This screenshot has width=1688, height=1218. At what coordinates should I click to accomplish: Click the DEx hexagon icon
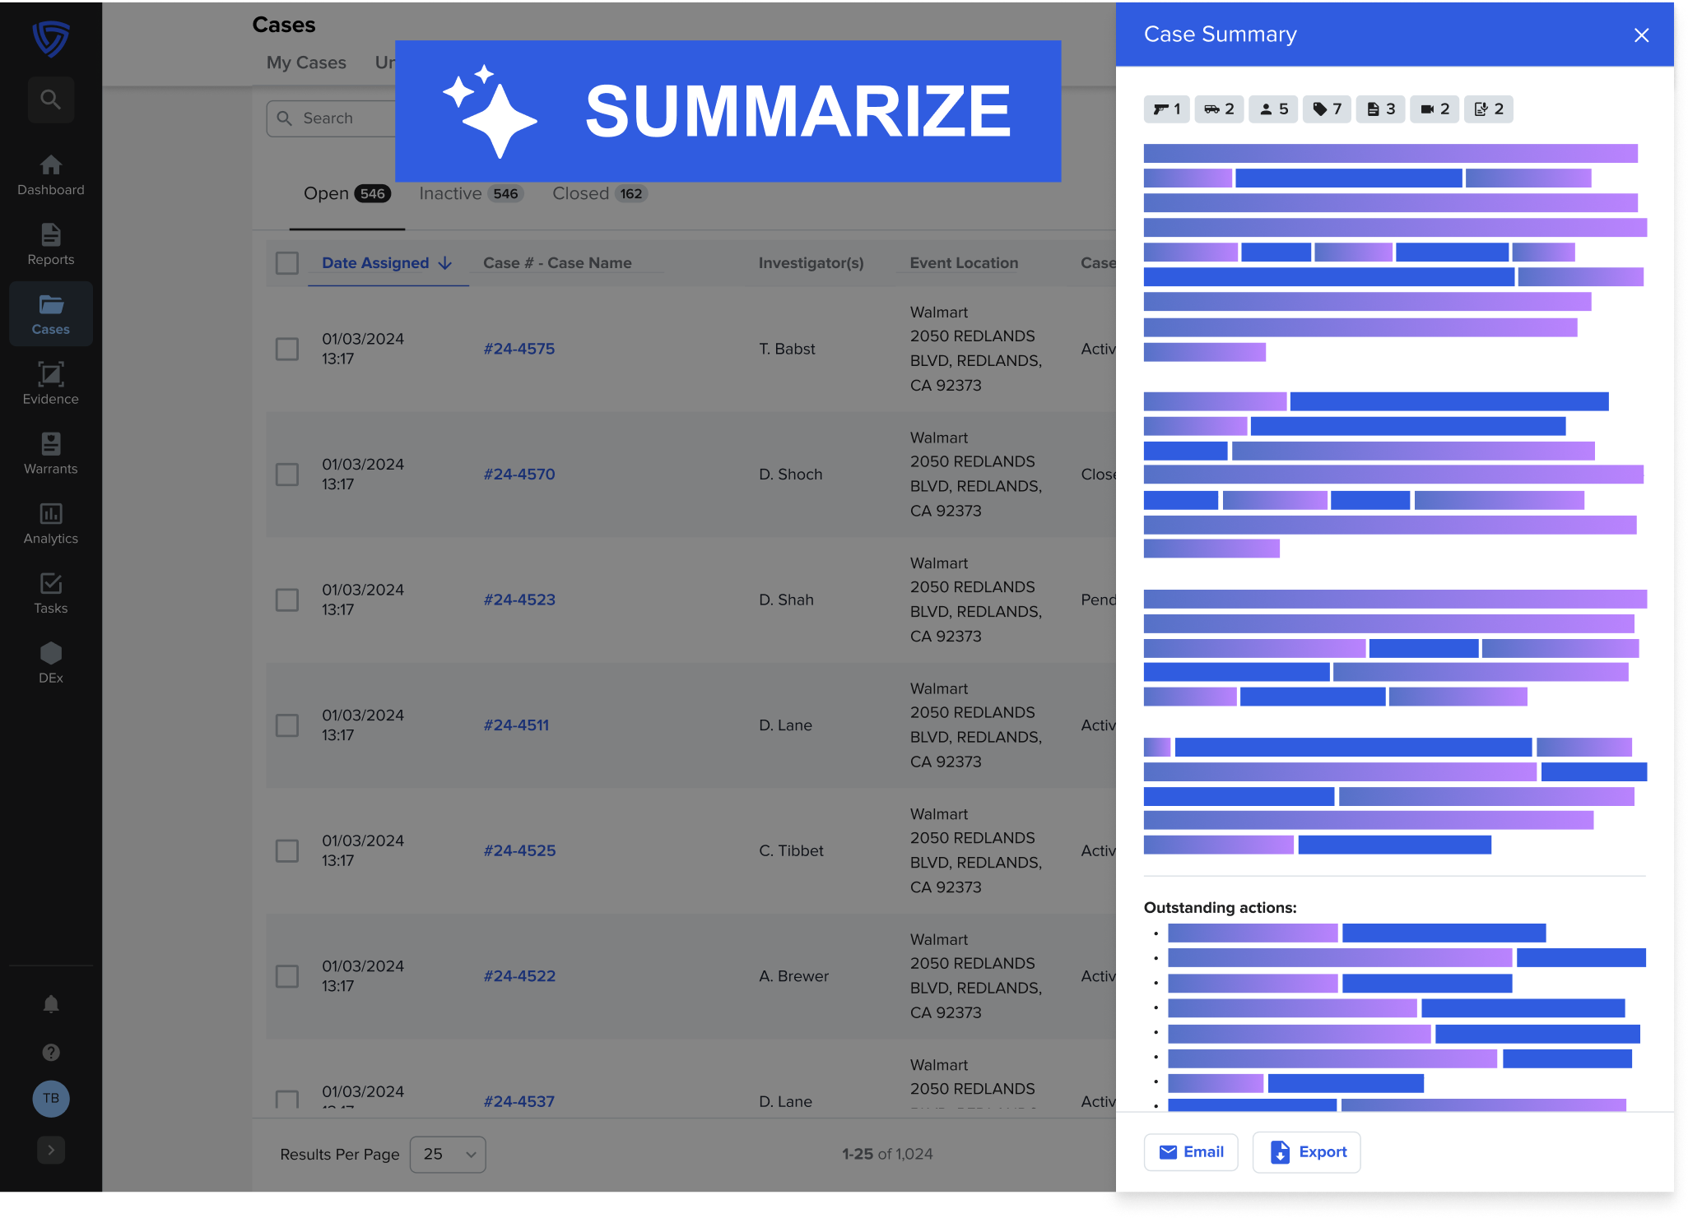coord(50,654)
